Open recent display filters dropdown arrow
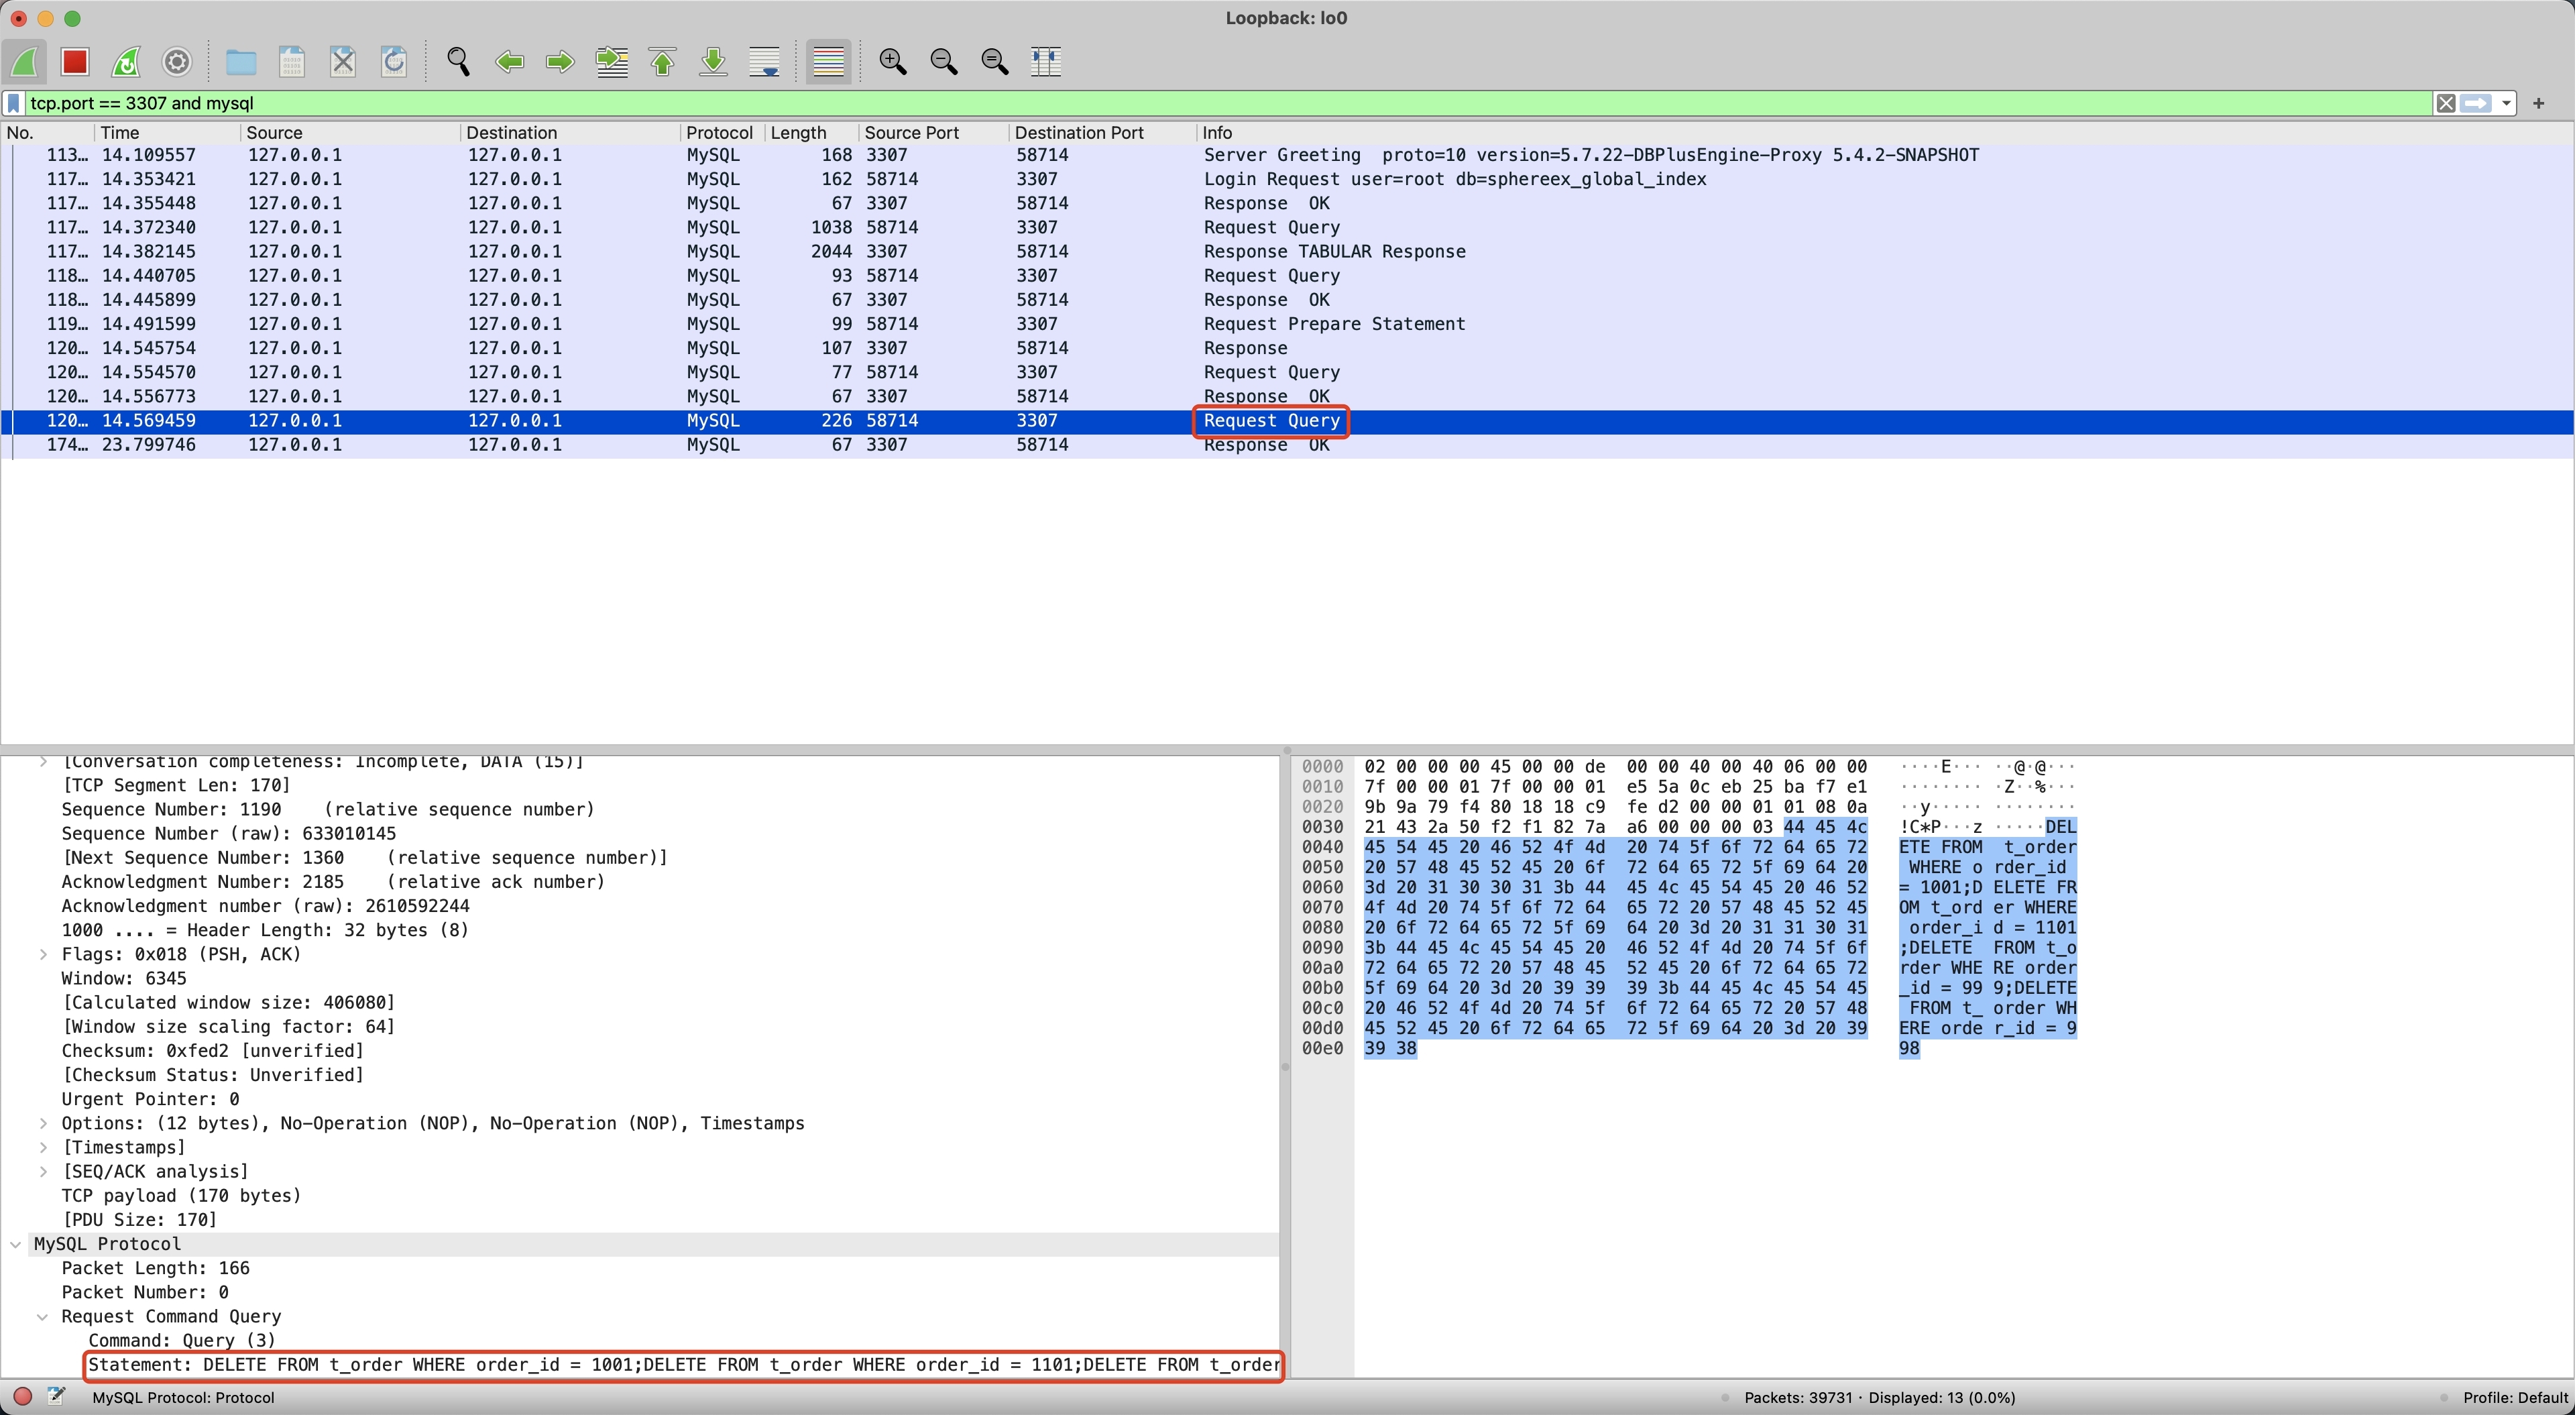 (x=2506, y=103)
